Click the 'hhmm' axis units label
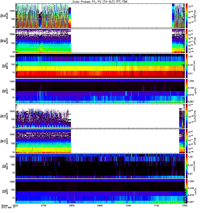Viewport: 200px width, 213px height. click(5, 206)
